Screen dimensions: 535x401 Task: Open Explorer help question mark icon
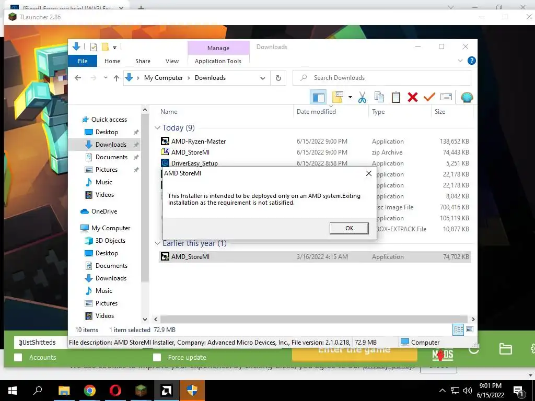point(472,61)
